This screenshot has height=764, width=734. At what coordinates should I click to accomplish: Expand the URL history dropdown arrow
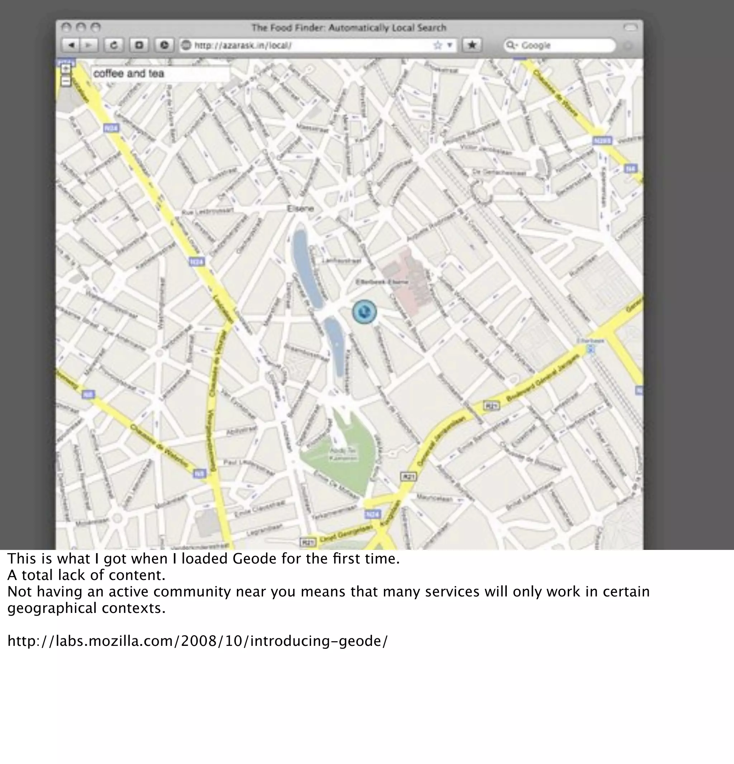point(449,45)
